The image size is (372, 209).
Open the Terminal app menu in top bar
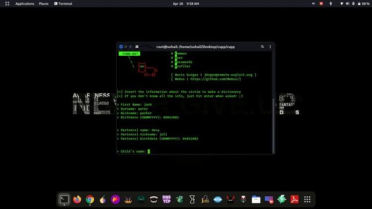[x=63, y=3]
